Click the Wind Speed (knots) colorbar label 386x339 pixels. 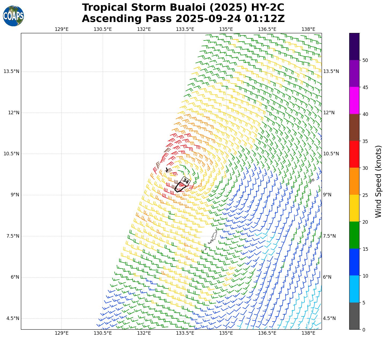point(378,181)
